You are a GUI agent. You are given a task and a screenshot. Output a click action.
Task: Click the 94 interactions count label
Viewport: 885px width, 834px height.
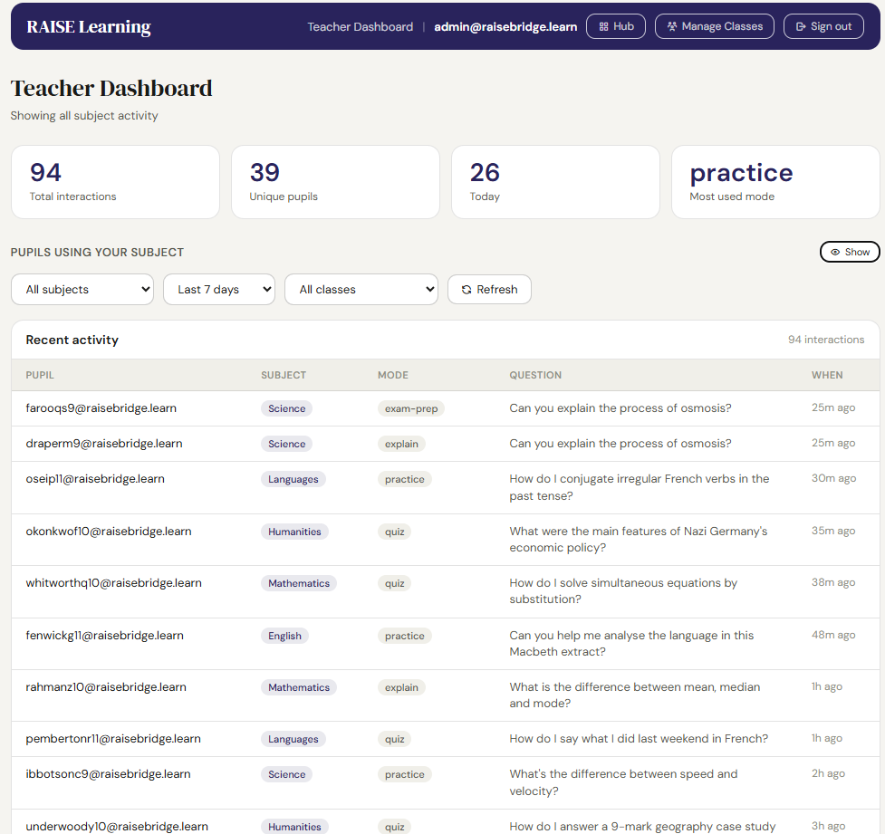click(x=826, y=340)
